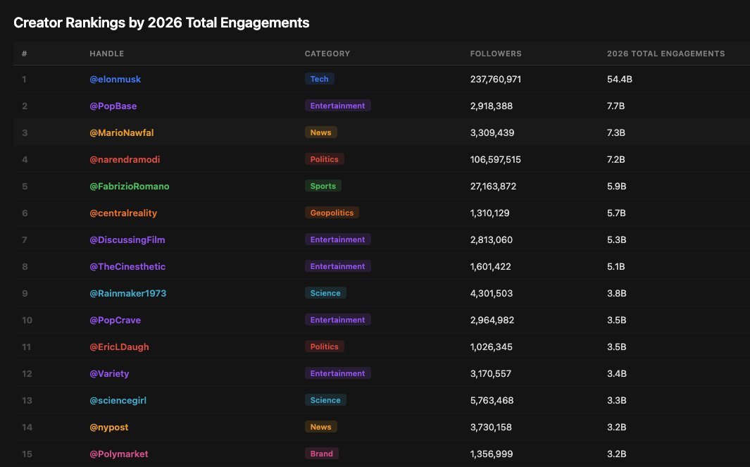Click the @centralreality handle

123,213
